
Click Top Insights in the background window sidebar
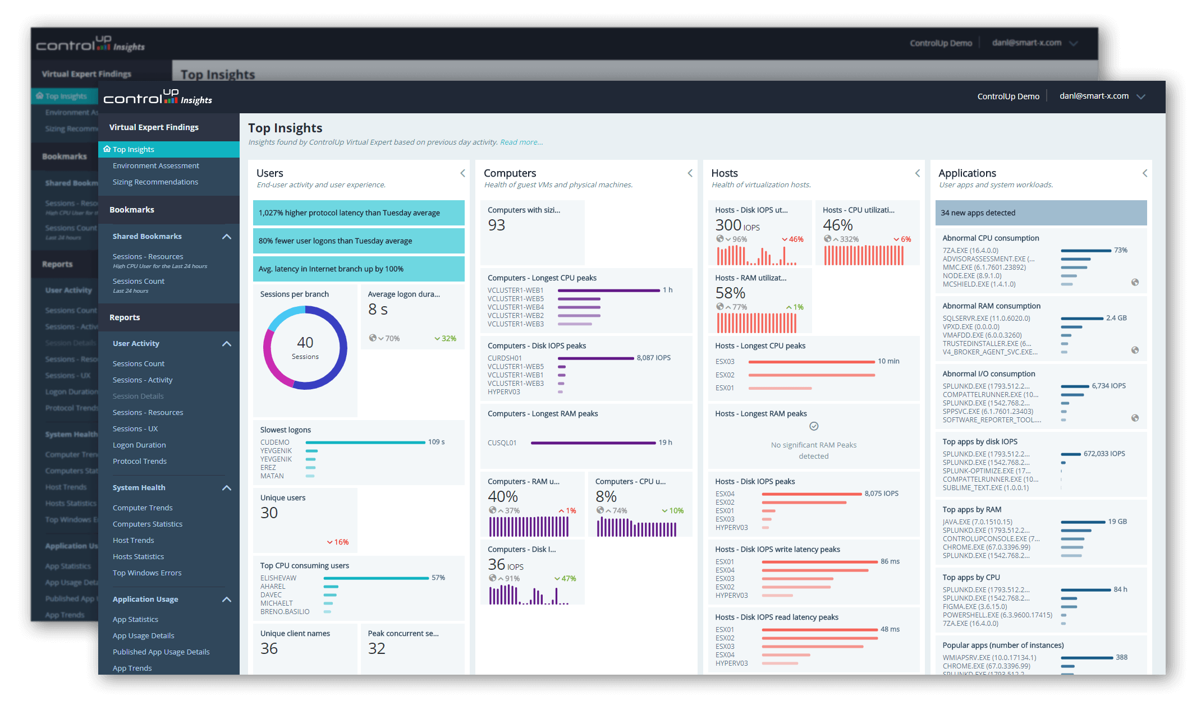point(65,96)
